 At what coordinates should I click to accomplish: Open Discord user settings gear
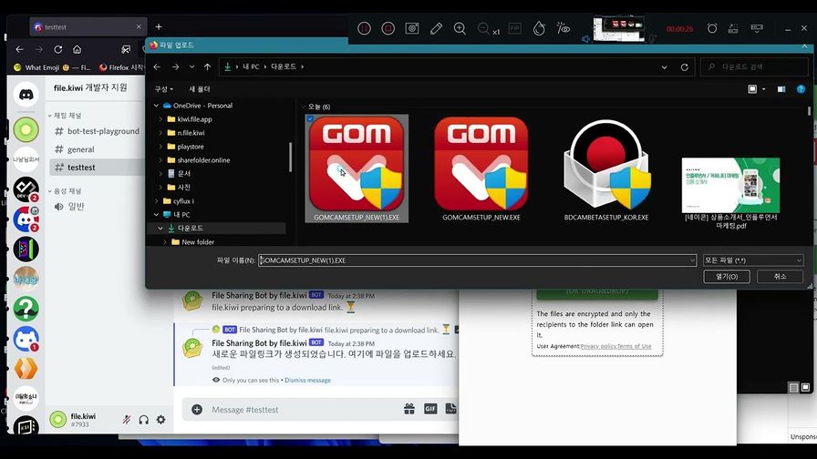pyautogui.click(x=161, y=420)
